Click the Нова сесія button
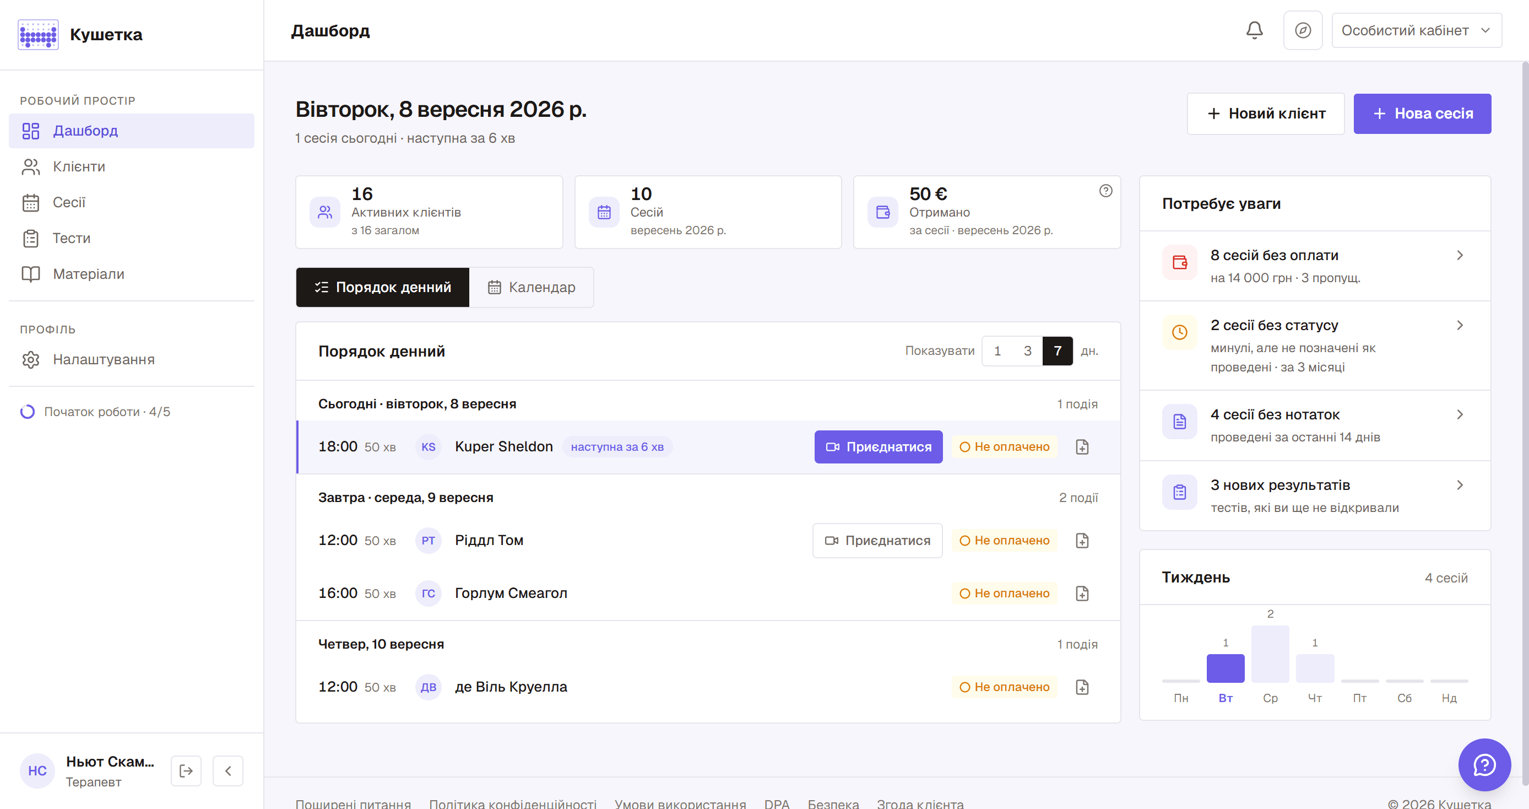The height and width of the screenshot is (809, 1529). click(x=1422, y=114)
